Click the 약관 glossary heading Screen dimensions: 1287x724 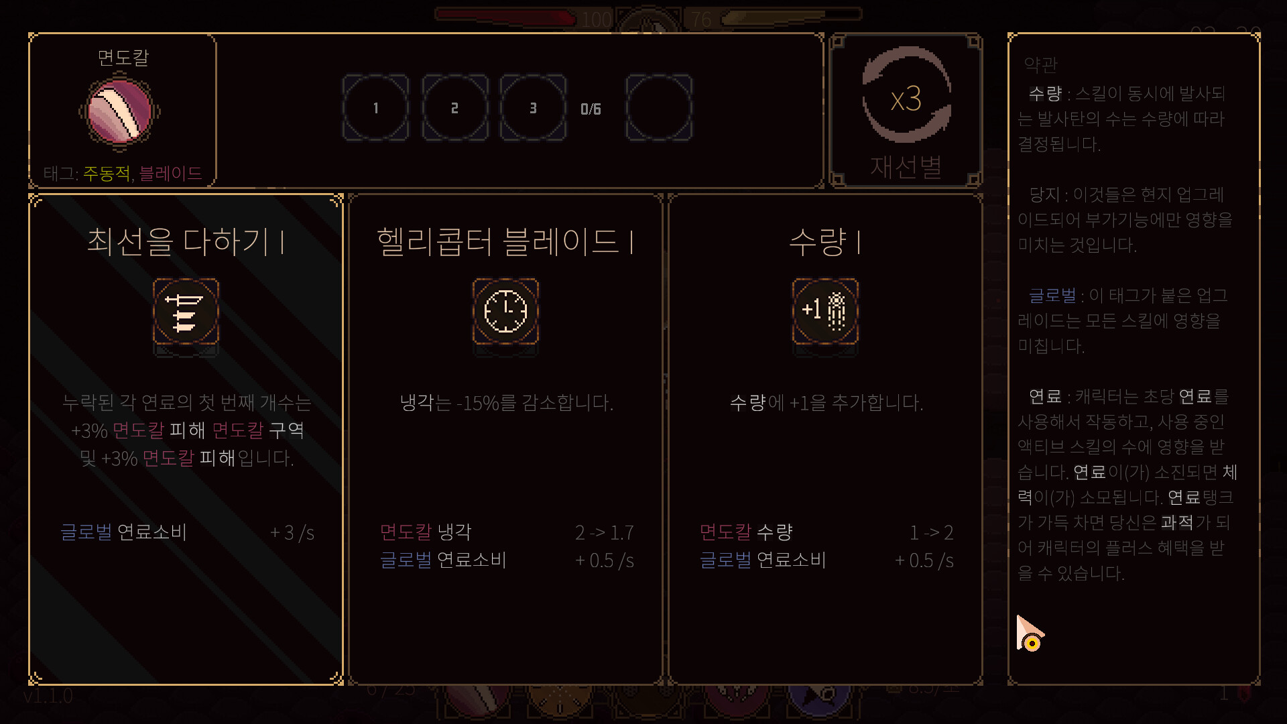point(1040,65)
